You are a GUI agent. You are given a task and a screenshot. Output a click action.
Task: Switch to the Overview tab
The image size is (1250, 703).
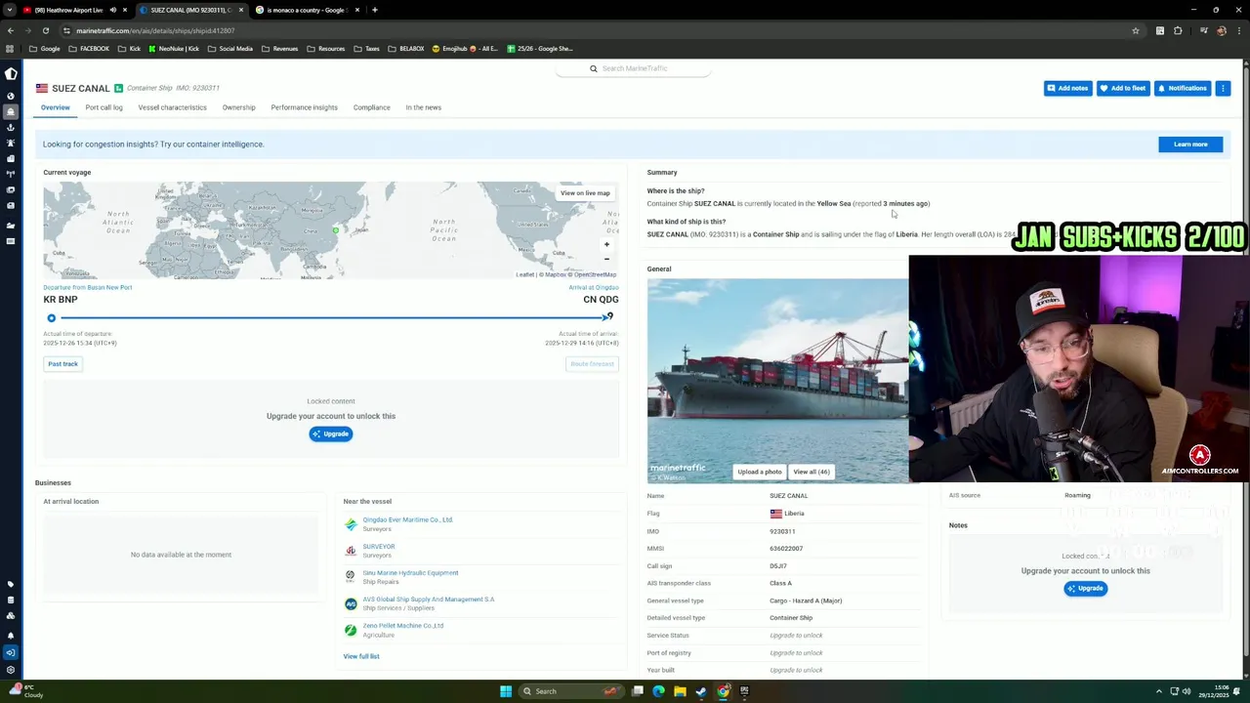(56, 107)
